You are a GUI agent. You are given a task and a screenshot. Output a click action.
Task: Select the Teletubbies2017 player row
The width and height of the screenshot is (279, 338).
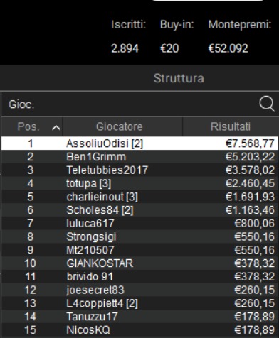[139, 170]
